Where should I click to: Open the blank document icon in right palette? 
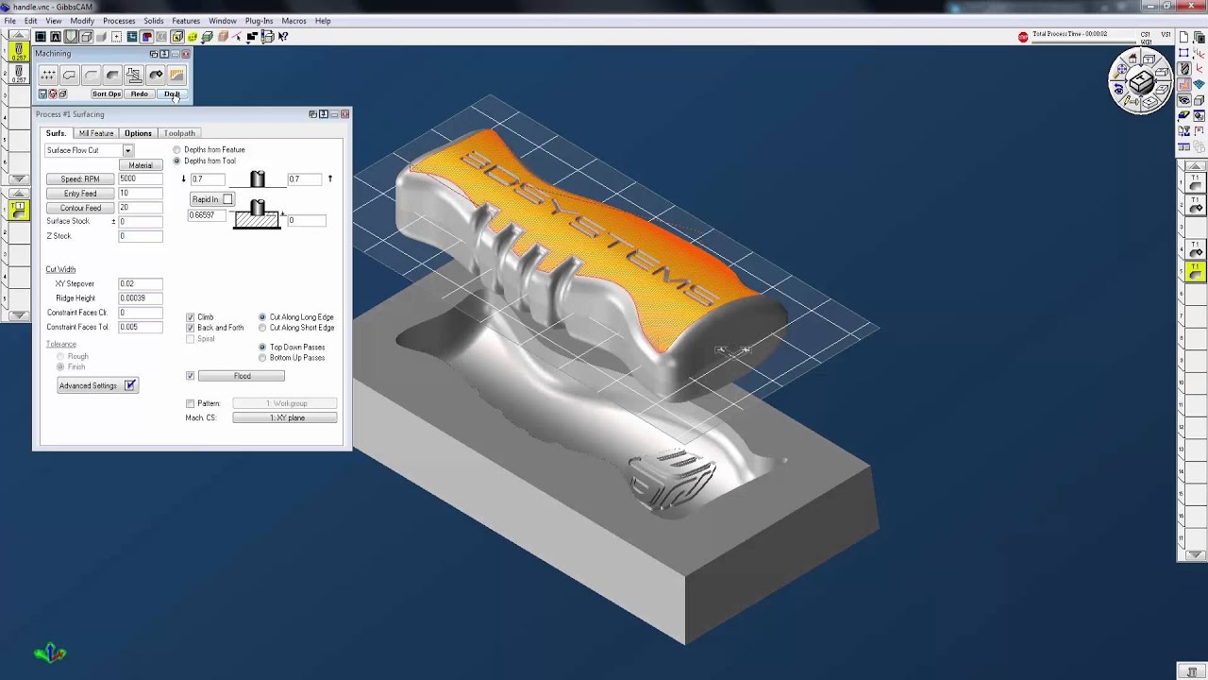pyautogui.click(x=1184, y=37)
